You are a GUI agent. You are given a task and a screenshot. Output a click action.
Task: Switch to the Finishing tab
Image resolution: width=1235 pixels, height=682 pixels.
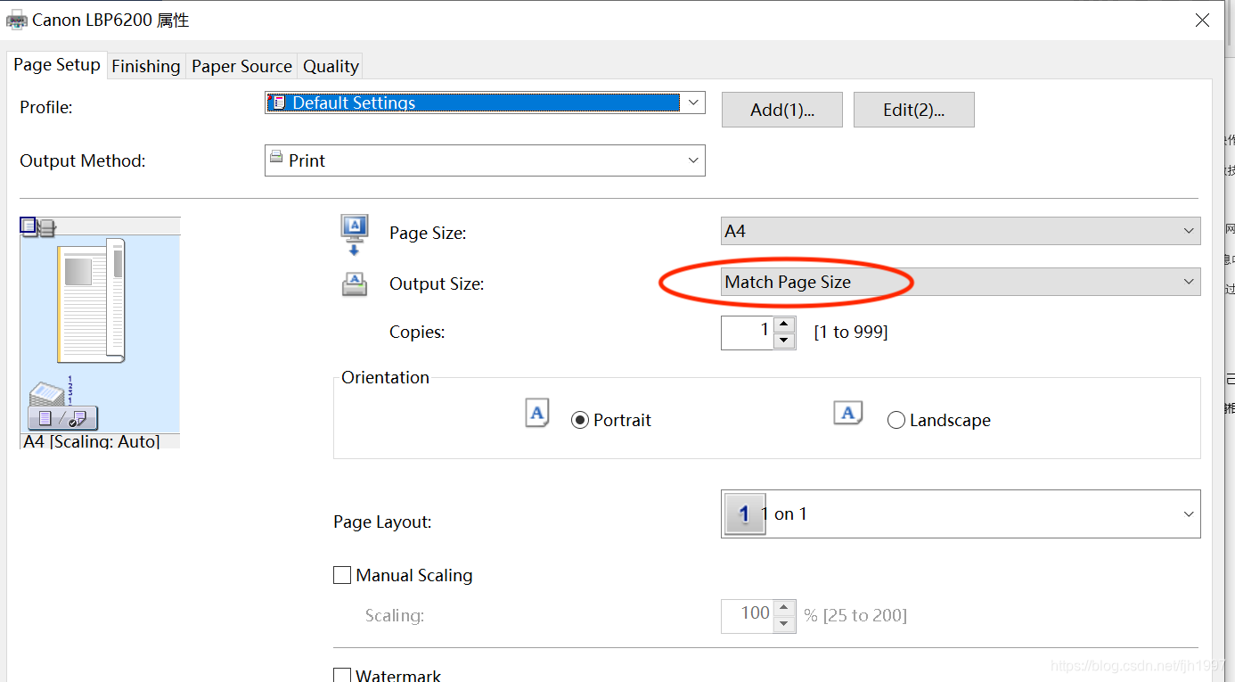pos(146,66)
